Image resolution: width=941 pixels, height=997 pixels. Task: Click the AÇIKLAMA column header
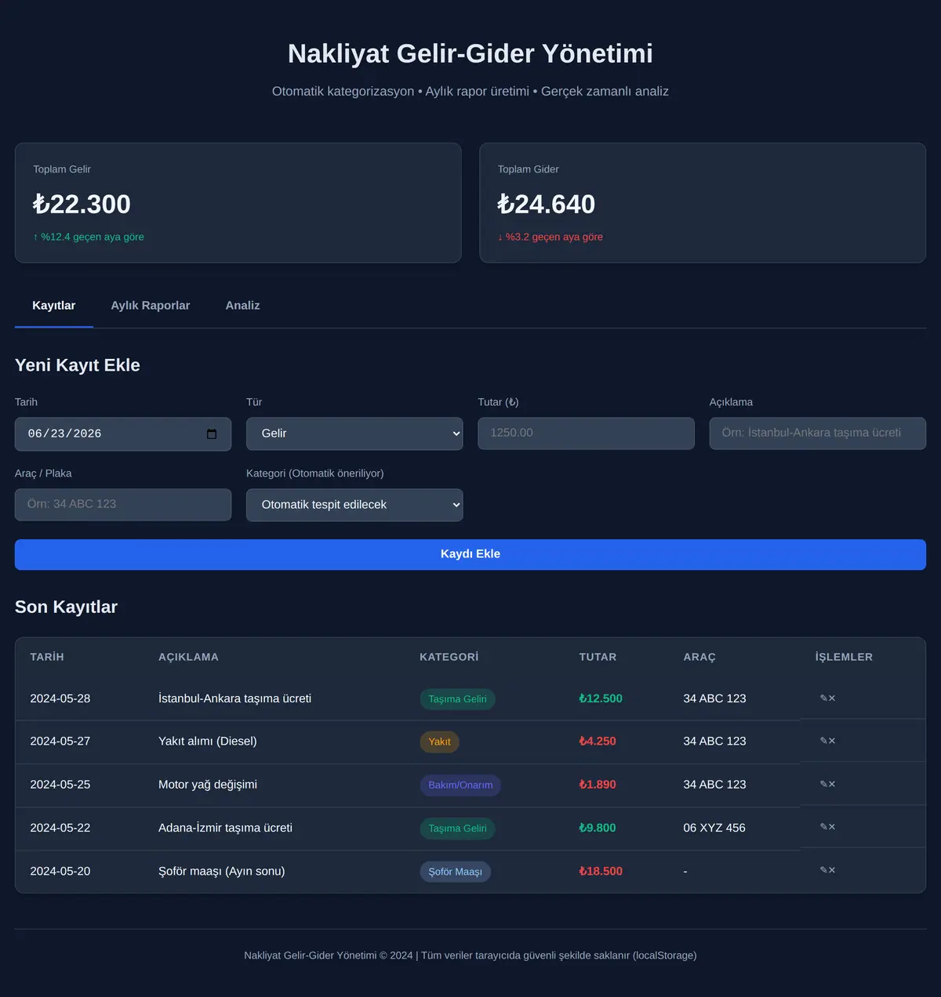tap(188, 657)
